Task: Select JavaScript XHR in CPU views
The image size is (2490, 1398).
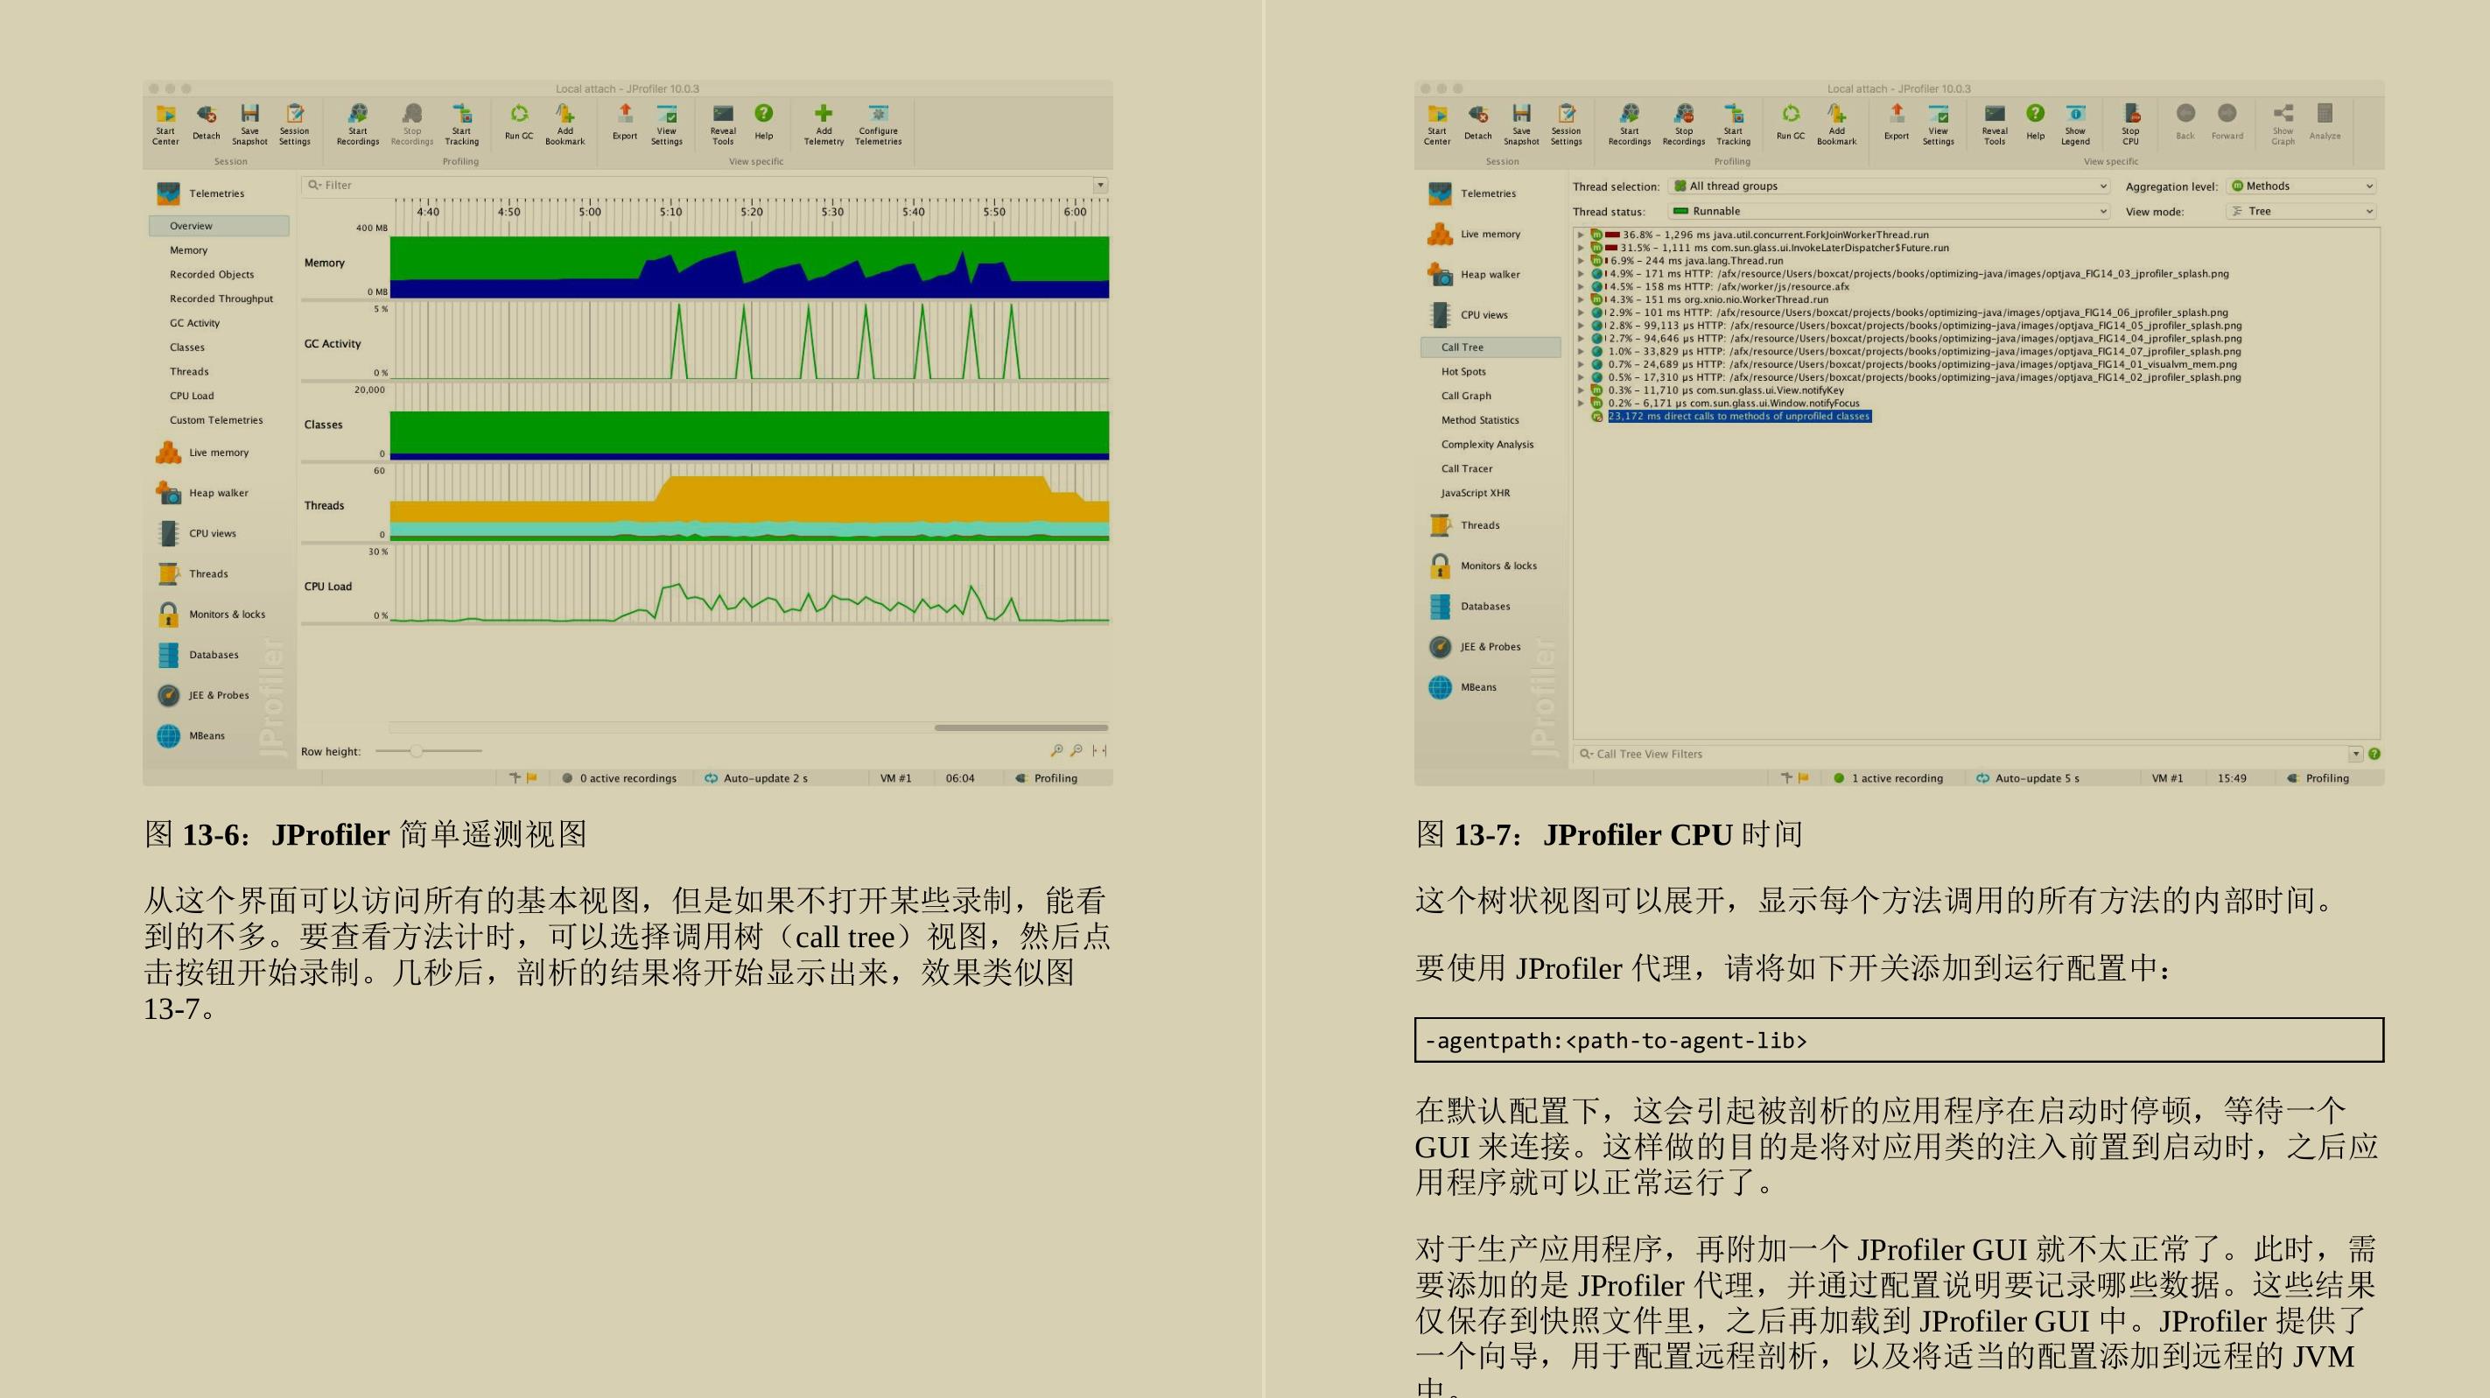Action: click(1475, 493)
